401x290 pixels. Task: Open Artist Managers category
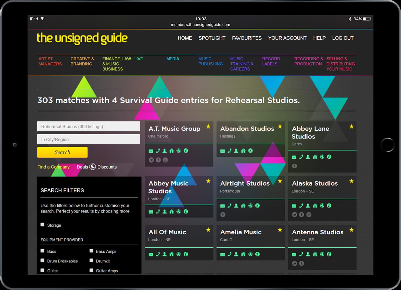[x=50, y=61]
